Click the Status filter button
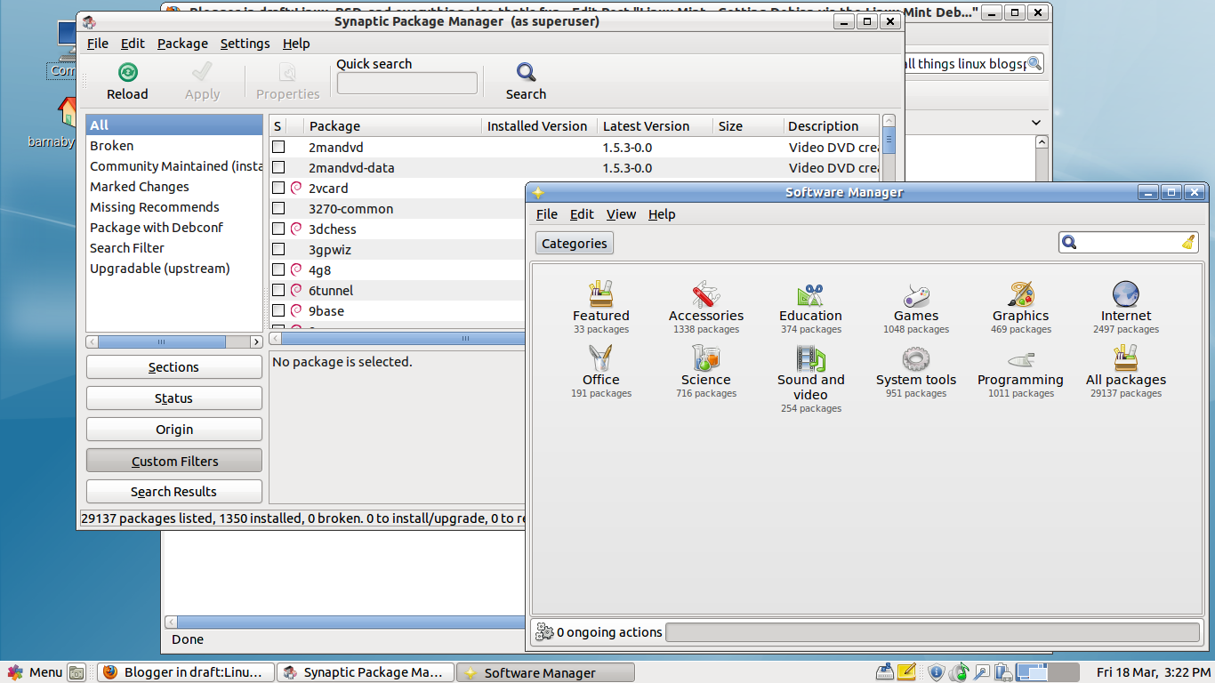1215x683 pixels. 174,398
